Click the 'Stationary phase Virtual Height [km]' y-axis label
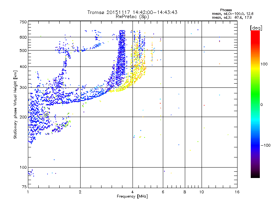Screen dimensions: 279x209 [x=15, y=105]
